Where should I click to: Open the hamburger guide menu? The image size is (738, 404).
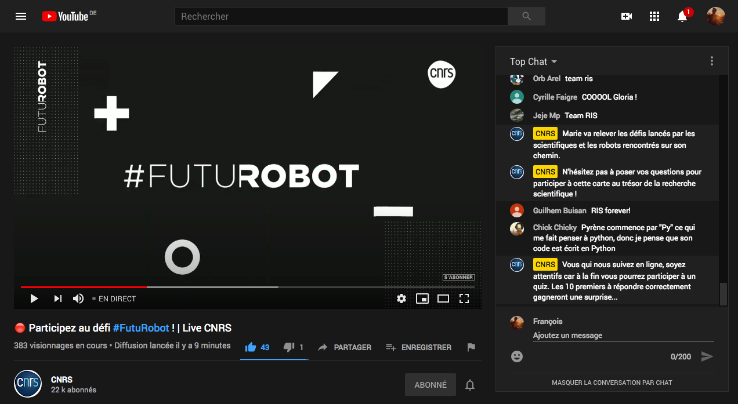click(x=21, y=16)
